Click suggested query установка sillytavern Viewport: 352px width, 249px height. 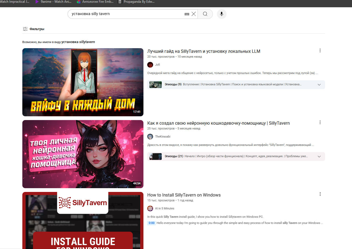(78, 42)
